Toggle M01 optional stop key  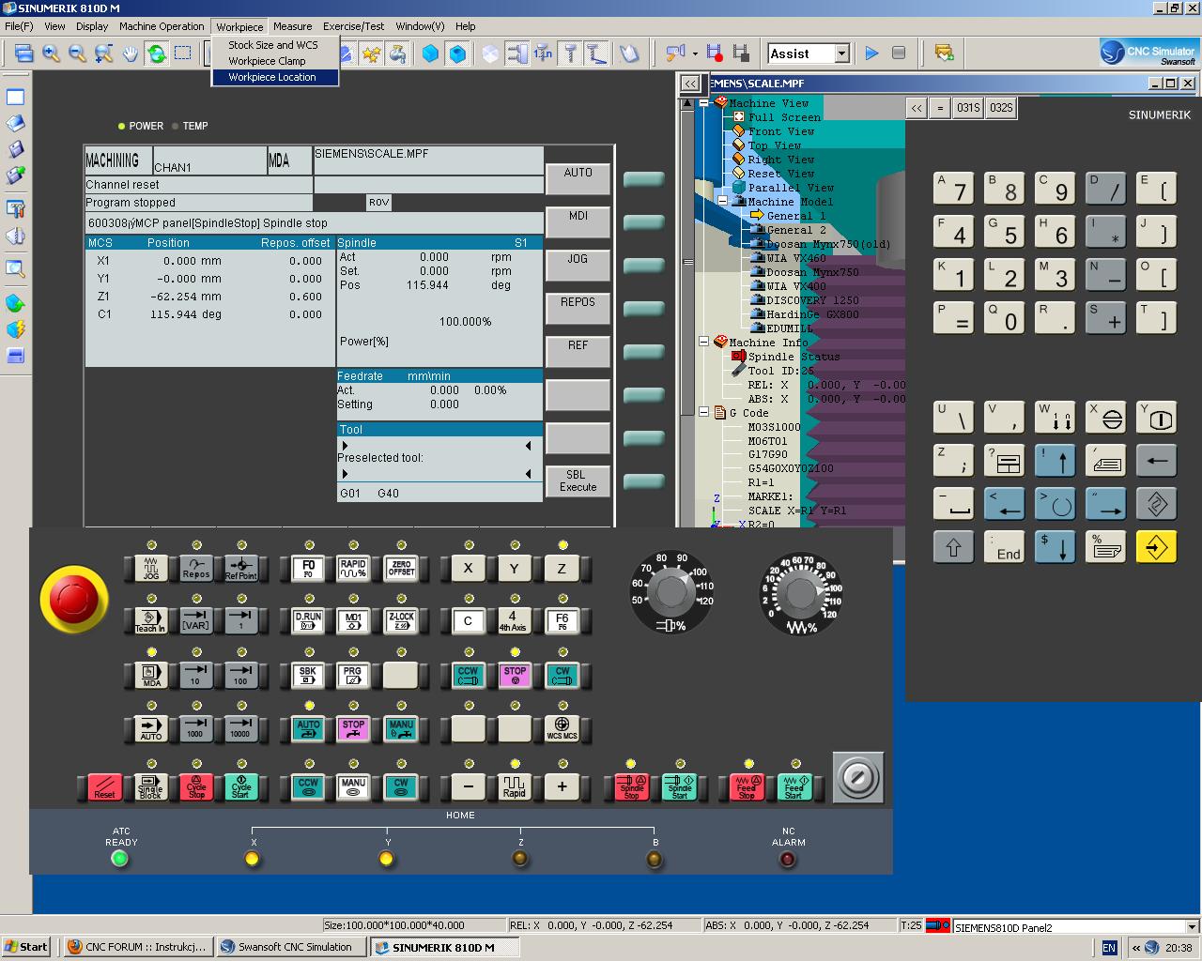(x=353, y=620)
